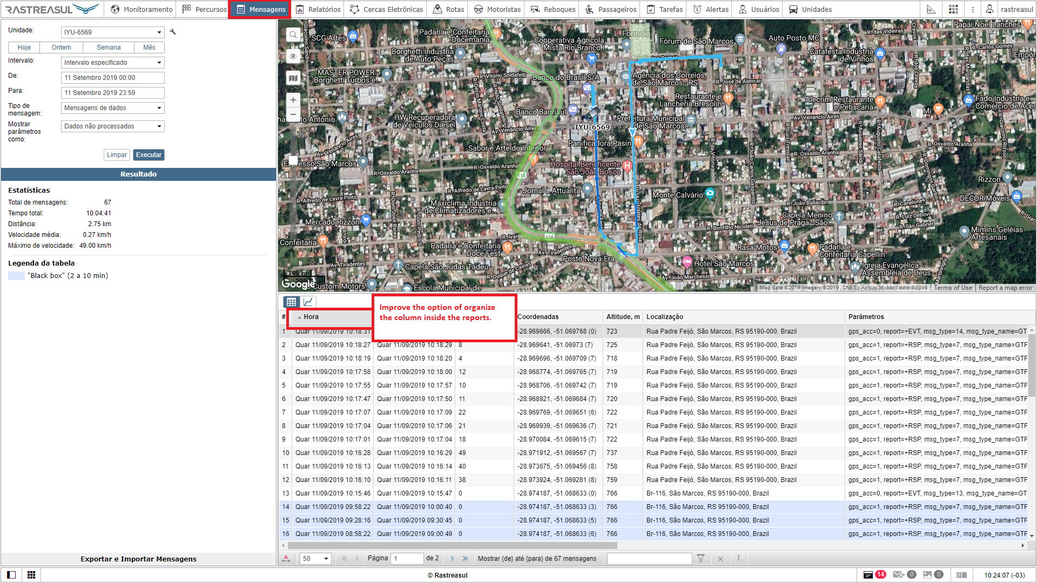Viewport: 1037px width, 583px height.
Task: Open the Unidade IYU-6569 dropdown
Action: [x=112, y=32]
